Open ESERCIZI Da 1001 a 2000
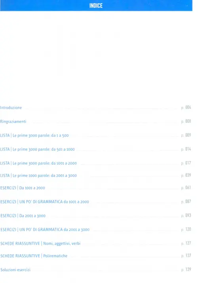The image size is (198, 283). (23, 188)
